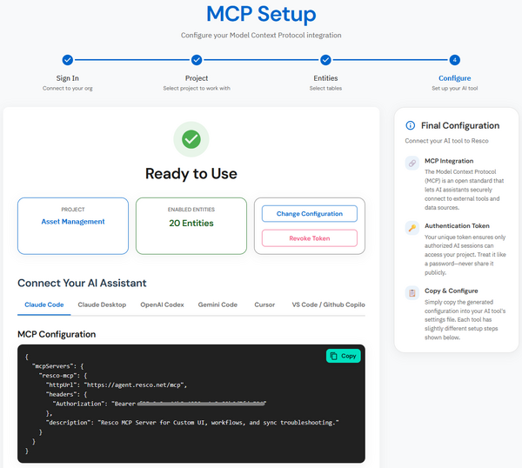Click the step 4 Configure circle
The width and height of the screenshot is (522, 468).
coord(454,60)
